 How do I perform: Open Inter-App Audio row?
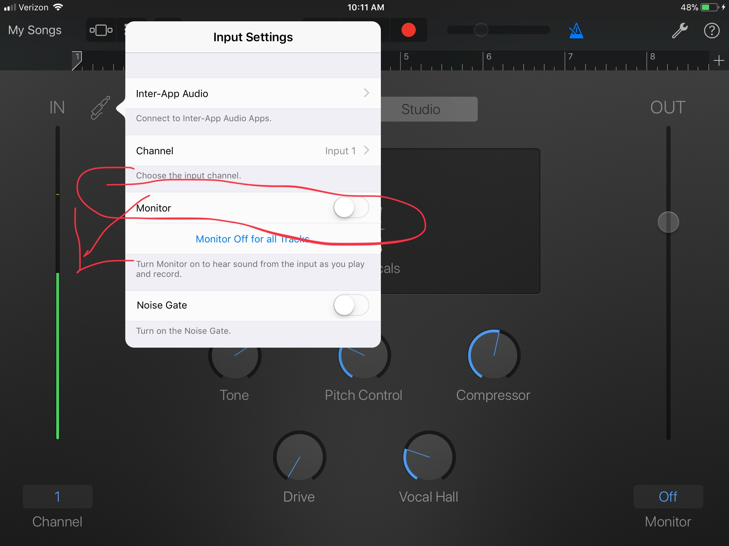coord(253,93)
